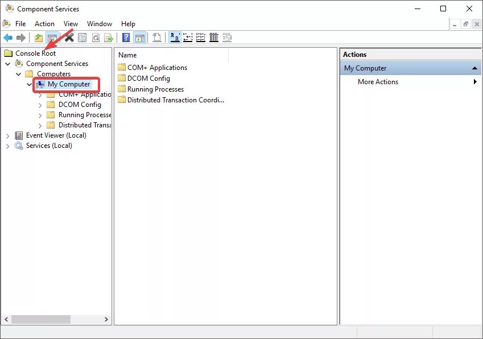Click the Console Root folder icon
This screenshot has height=339, width=483.
[9, 53]
